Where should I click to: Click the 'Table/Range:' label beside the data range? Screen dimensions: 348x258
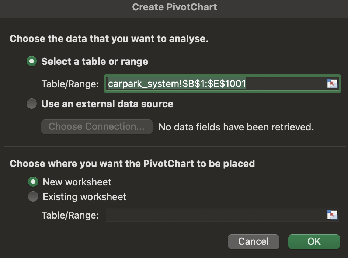pos(70,84)
